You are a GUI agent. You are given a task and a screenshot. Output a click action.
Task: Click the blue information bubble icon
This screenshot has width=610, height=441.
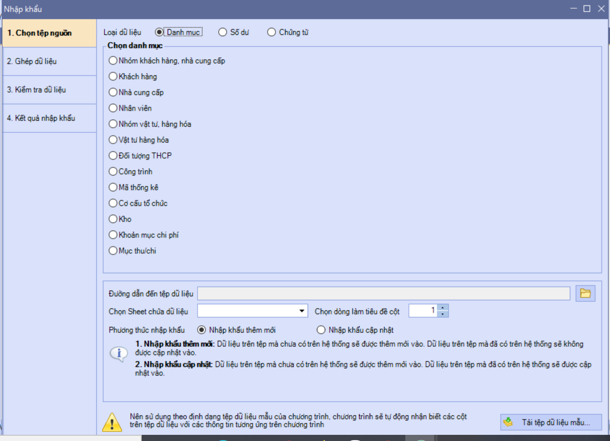[119, 353]
